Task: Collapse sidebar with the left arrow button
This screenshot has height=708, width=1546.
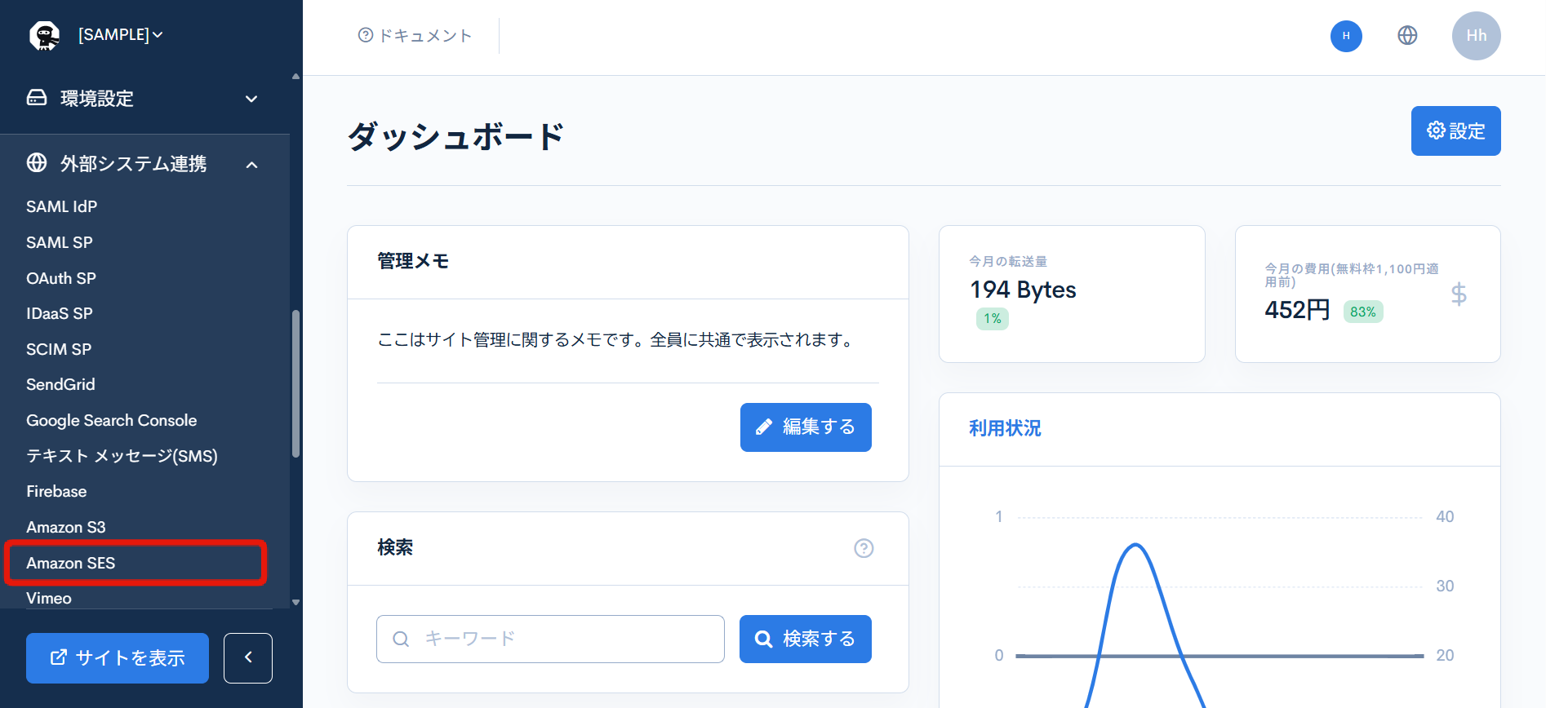Action: (248, 657)
